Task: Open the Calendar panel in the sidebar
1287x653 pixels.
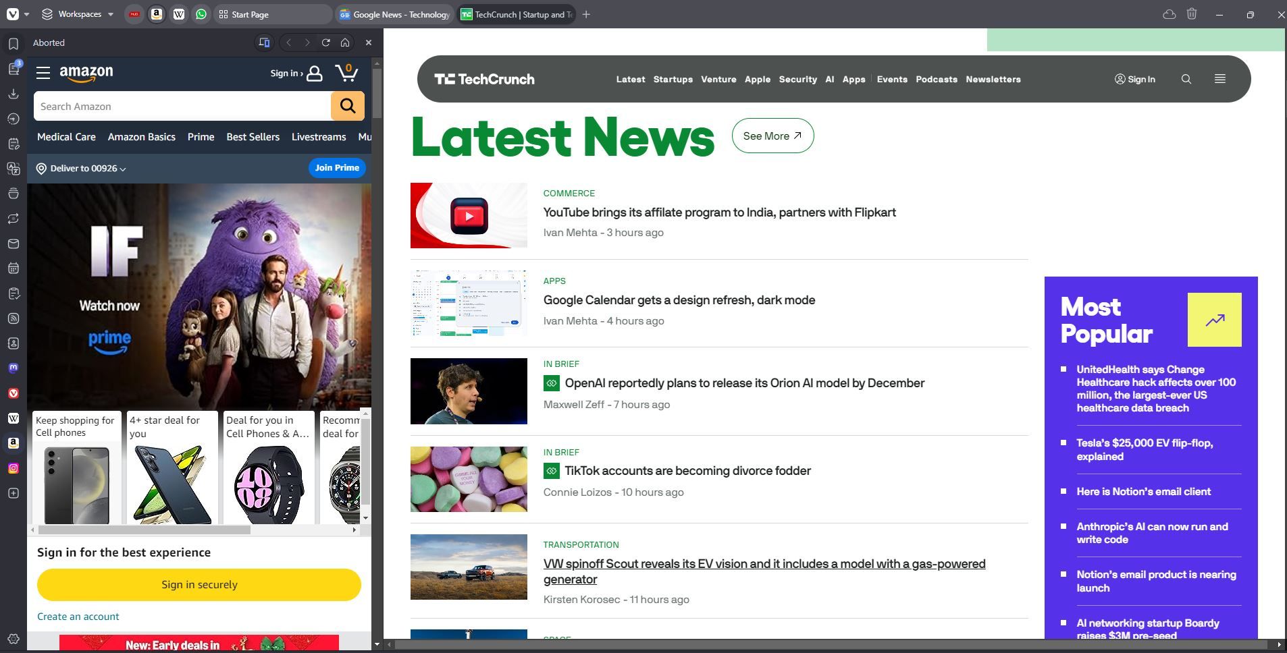Action: coord(13,268)
